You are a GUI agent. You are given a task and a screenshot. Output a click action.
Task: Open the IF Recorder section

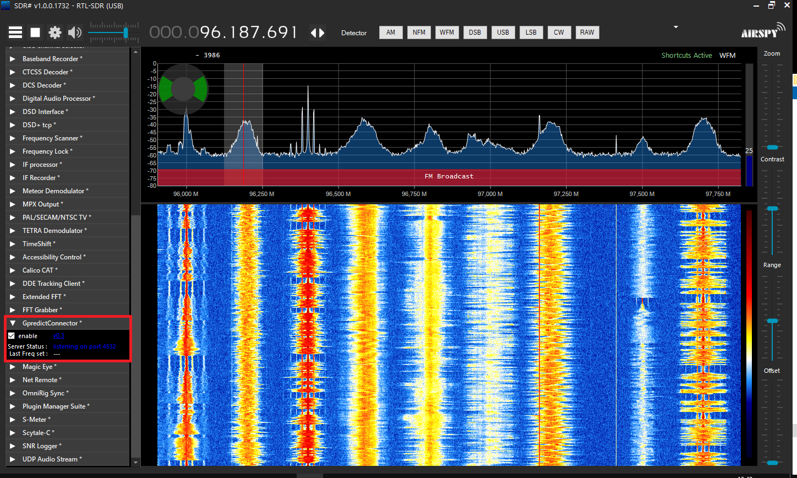tap(68, 178)
